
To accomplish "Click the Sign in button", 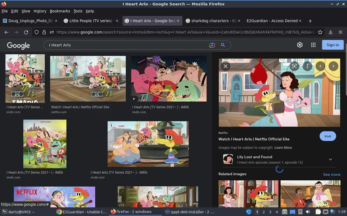I will pos(333,45).
